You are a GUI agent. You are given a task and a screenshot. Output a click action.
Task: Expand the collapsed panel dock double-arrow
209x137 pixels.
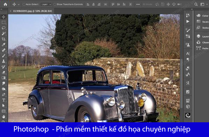tap(192, 9)
